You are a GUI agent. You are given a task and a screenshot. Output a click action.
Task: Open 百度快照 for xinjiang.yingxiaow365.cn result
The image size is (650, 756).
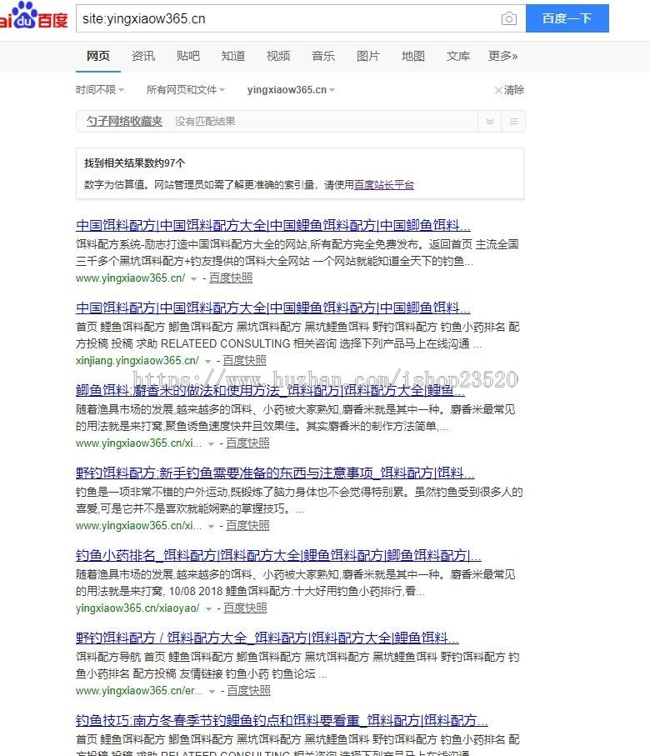pos(244,361)
